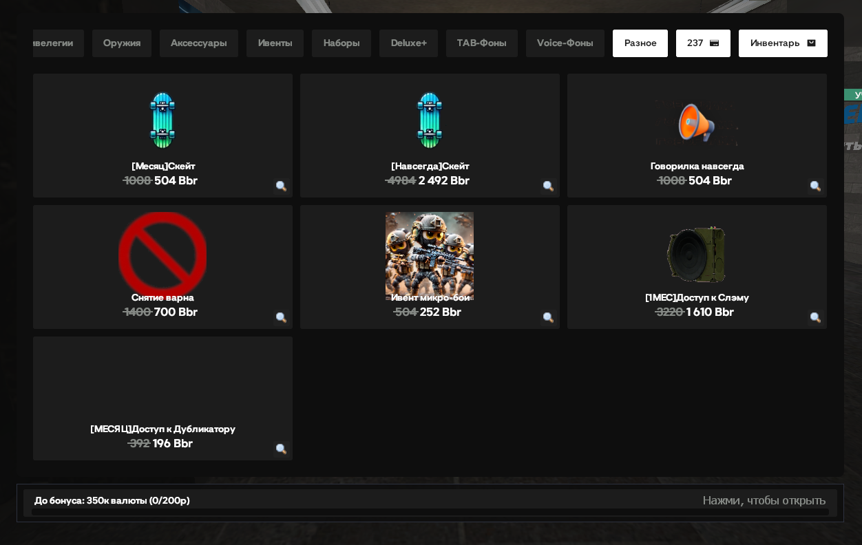
Task: Click magnifier icon on [Навсегда]Скейт card
Action: (548, 186)
